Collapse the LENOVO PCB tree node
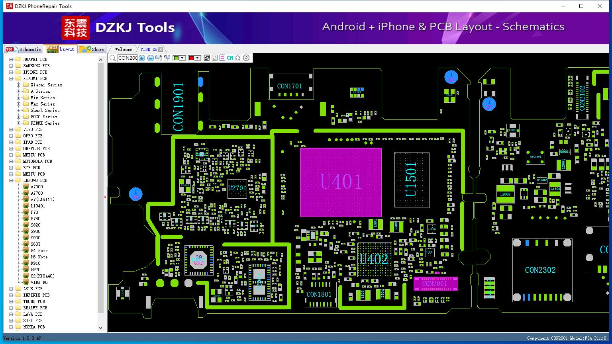Screen dimensions: 612x344 tap(11, 180)
